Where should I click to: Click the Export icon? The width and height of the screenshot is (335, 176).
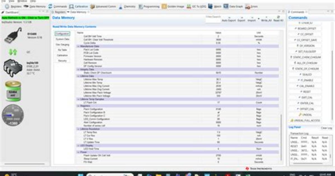[241, 19]
